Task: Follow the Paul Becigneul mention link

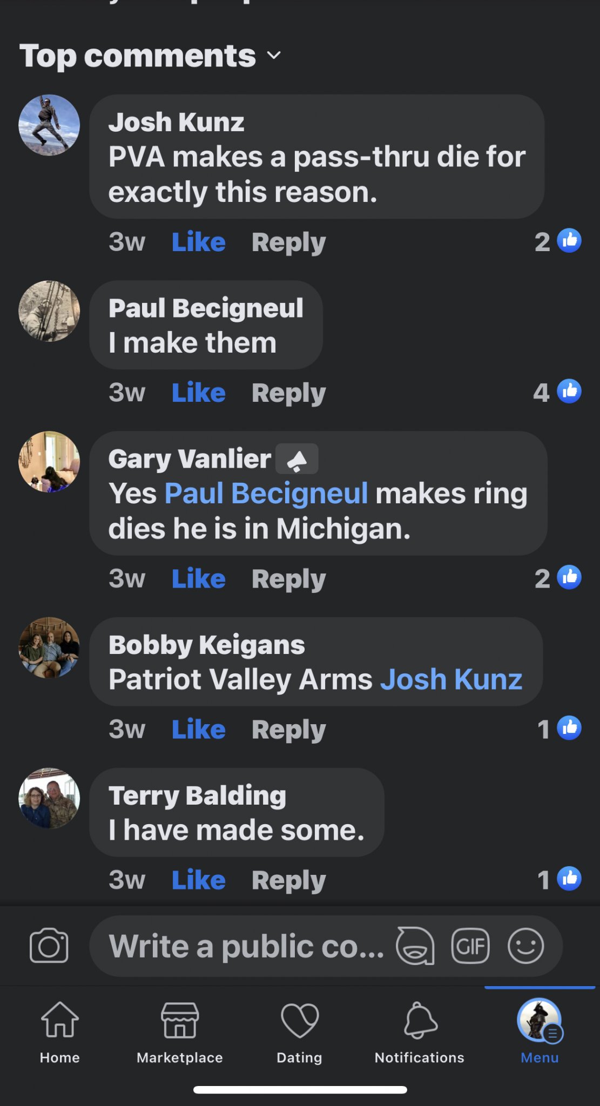Action: pos(266,494)
